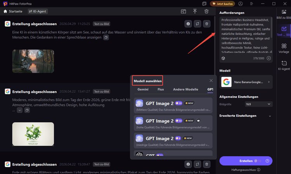
Task: Click the feedback icon in title bar
Action: coord(204,4)
